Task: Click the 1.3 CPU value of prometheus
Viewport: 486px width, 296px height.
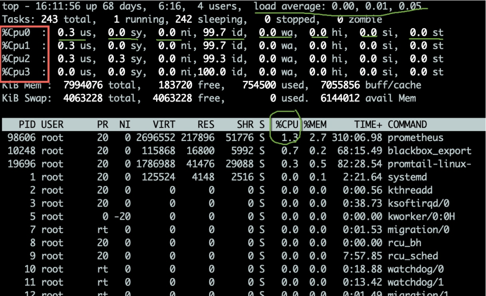Action: click(x=290, y=137)
